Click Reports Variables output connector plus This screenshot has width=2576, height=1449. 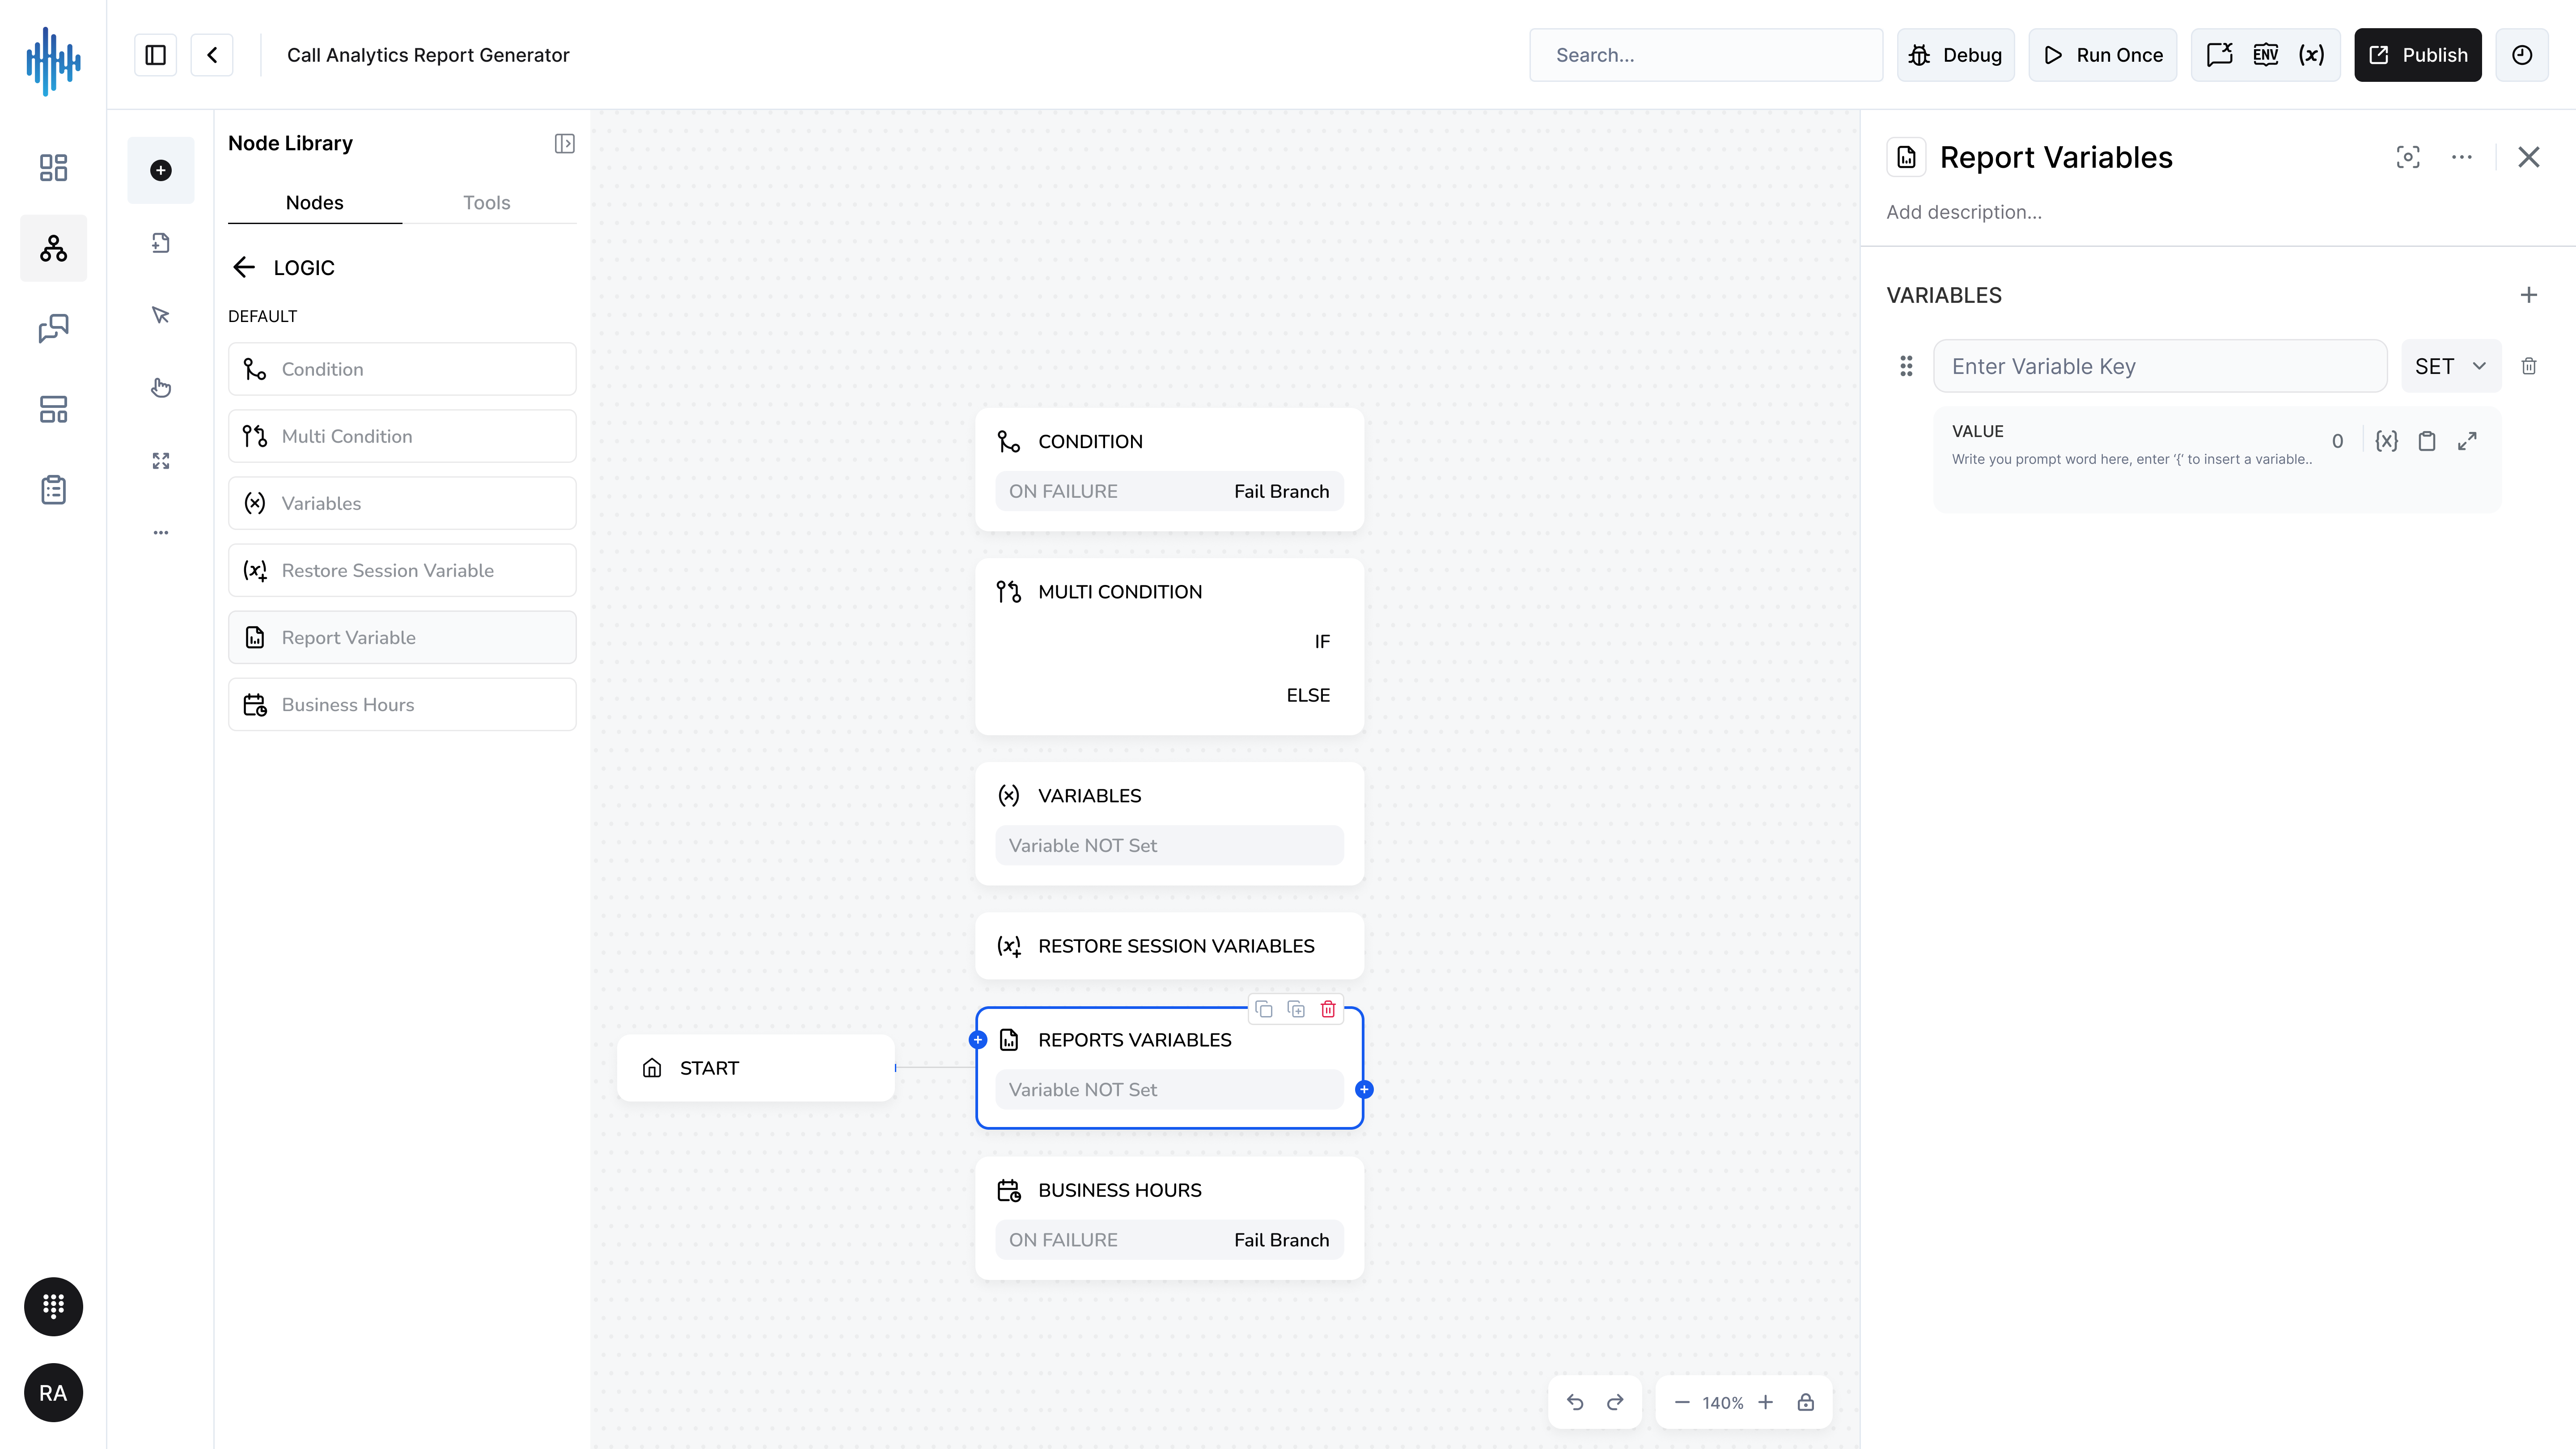(1364, 1090)
